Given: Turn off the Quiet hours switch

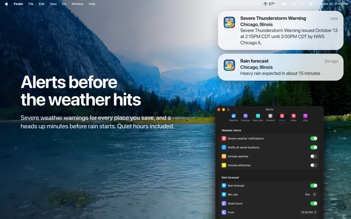Looking at the screenshot, I should [314, 203].
